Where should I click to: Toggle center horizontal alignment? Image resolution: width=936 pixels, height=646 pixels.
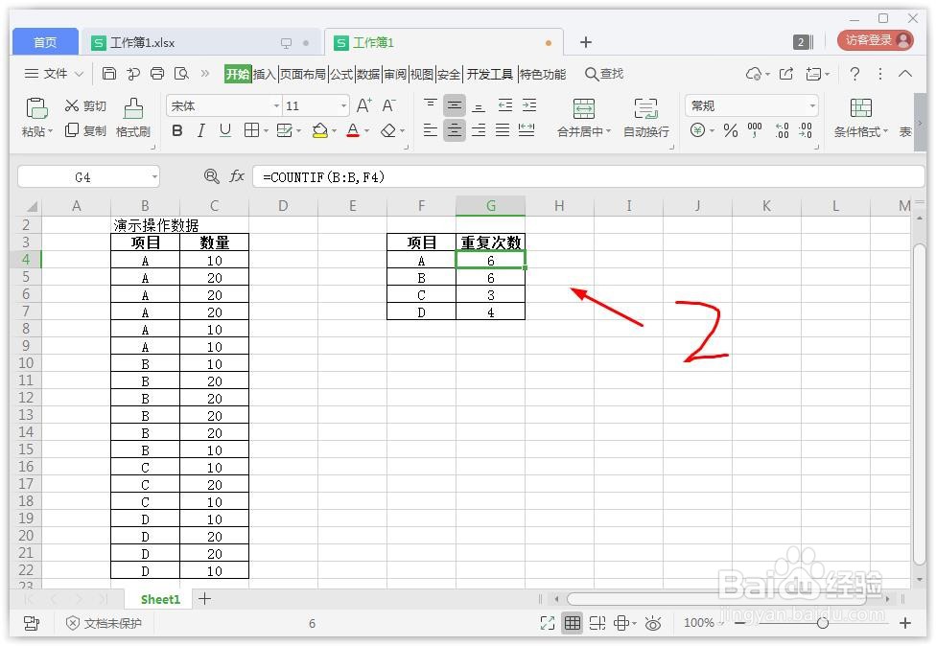point(455,130)
